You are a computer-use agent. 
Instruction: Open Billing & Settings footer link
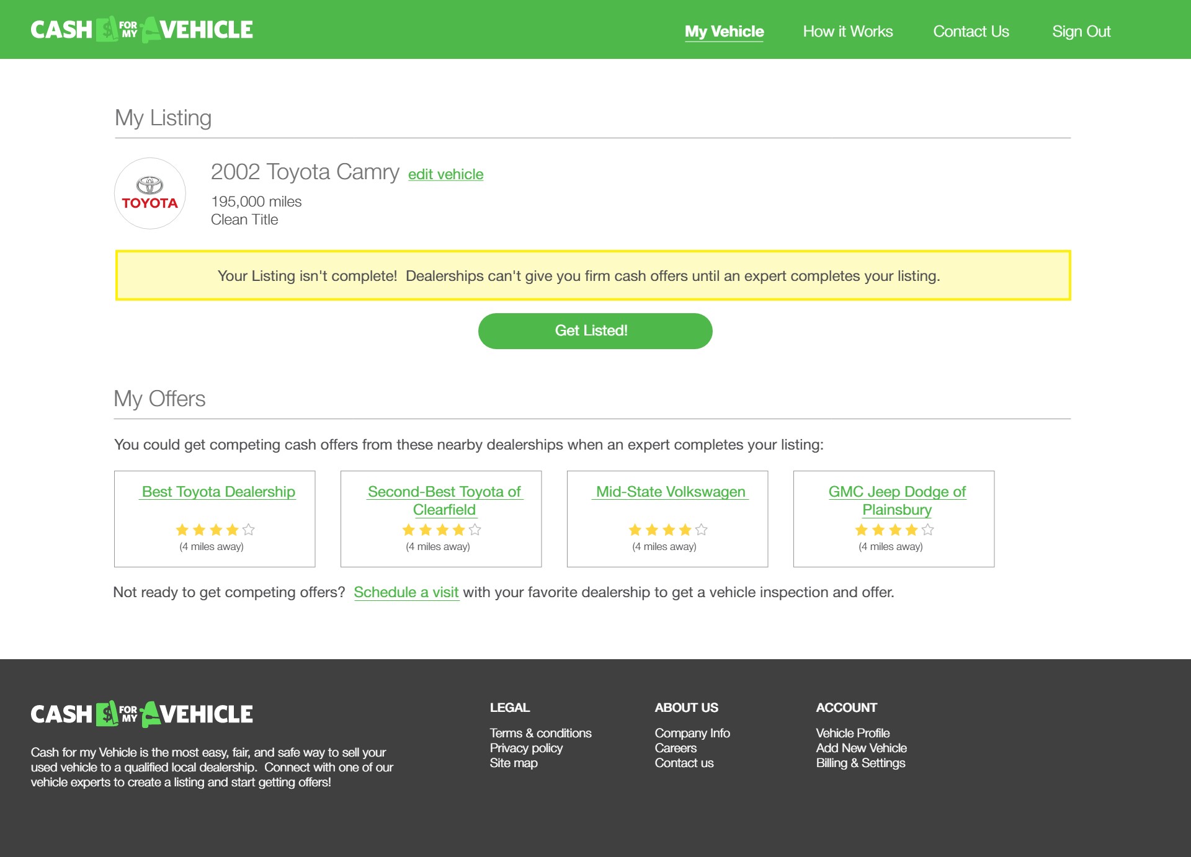[x=860, y=763]
